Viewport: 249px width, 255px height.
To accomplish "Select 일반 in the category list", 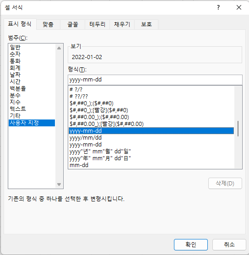I will tap(32, 47).
